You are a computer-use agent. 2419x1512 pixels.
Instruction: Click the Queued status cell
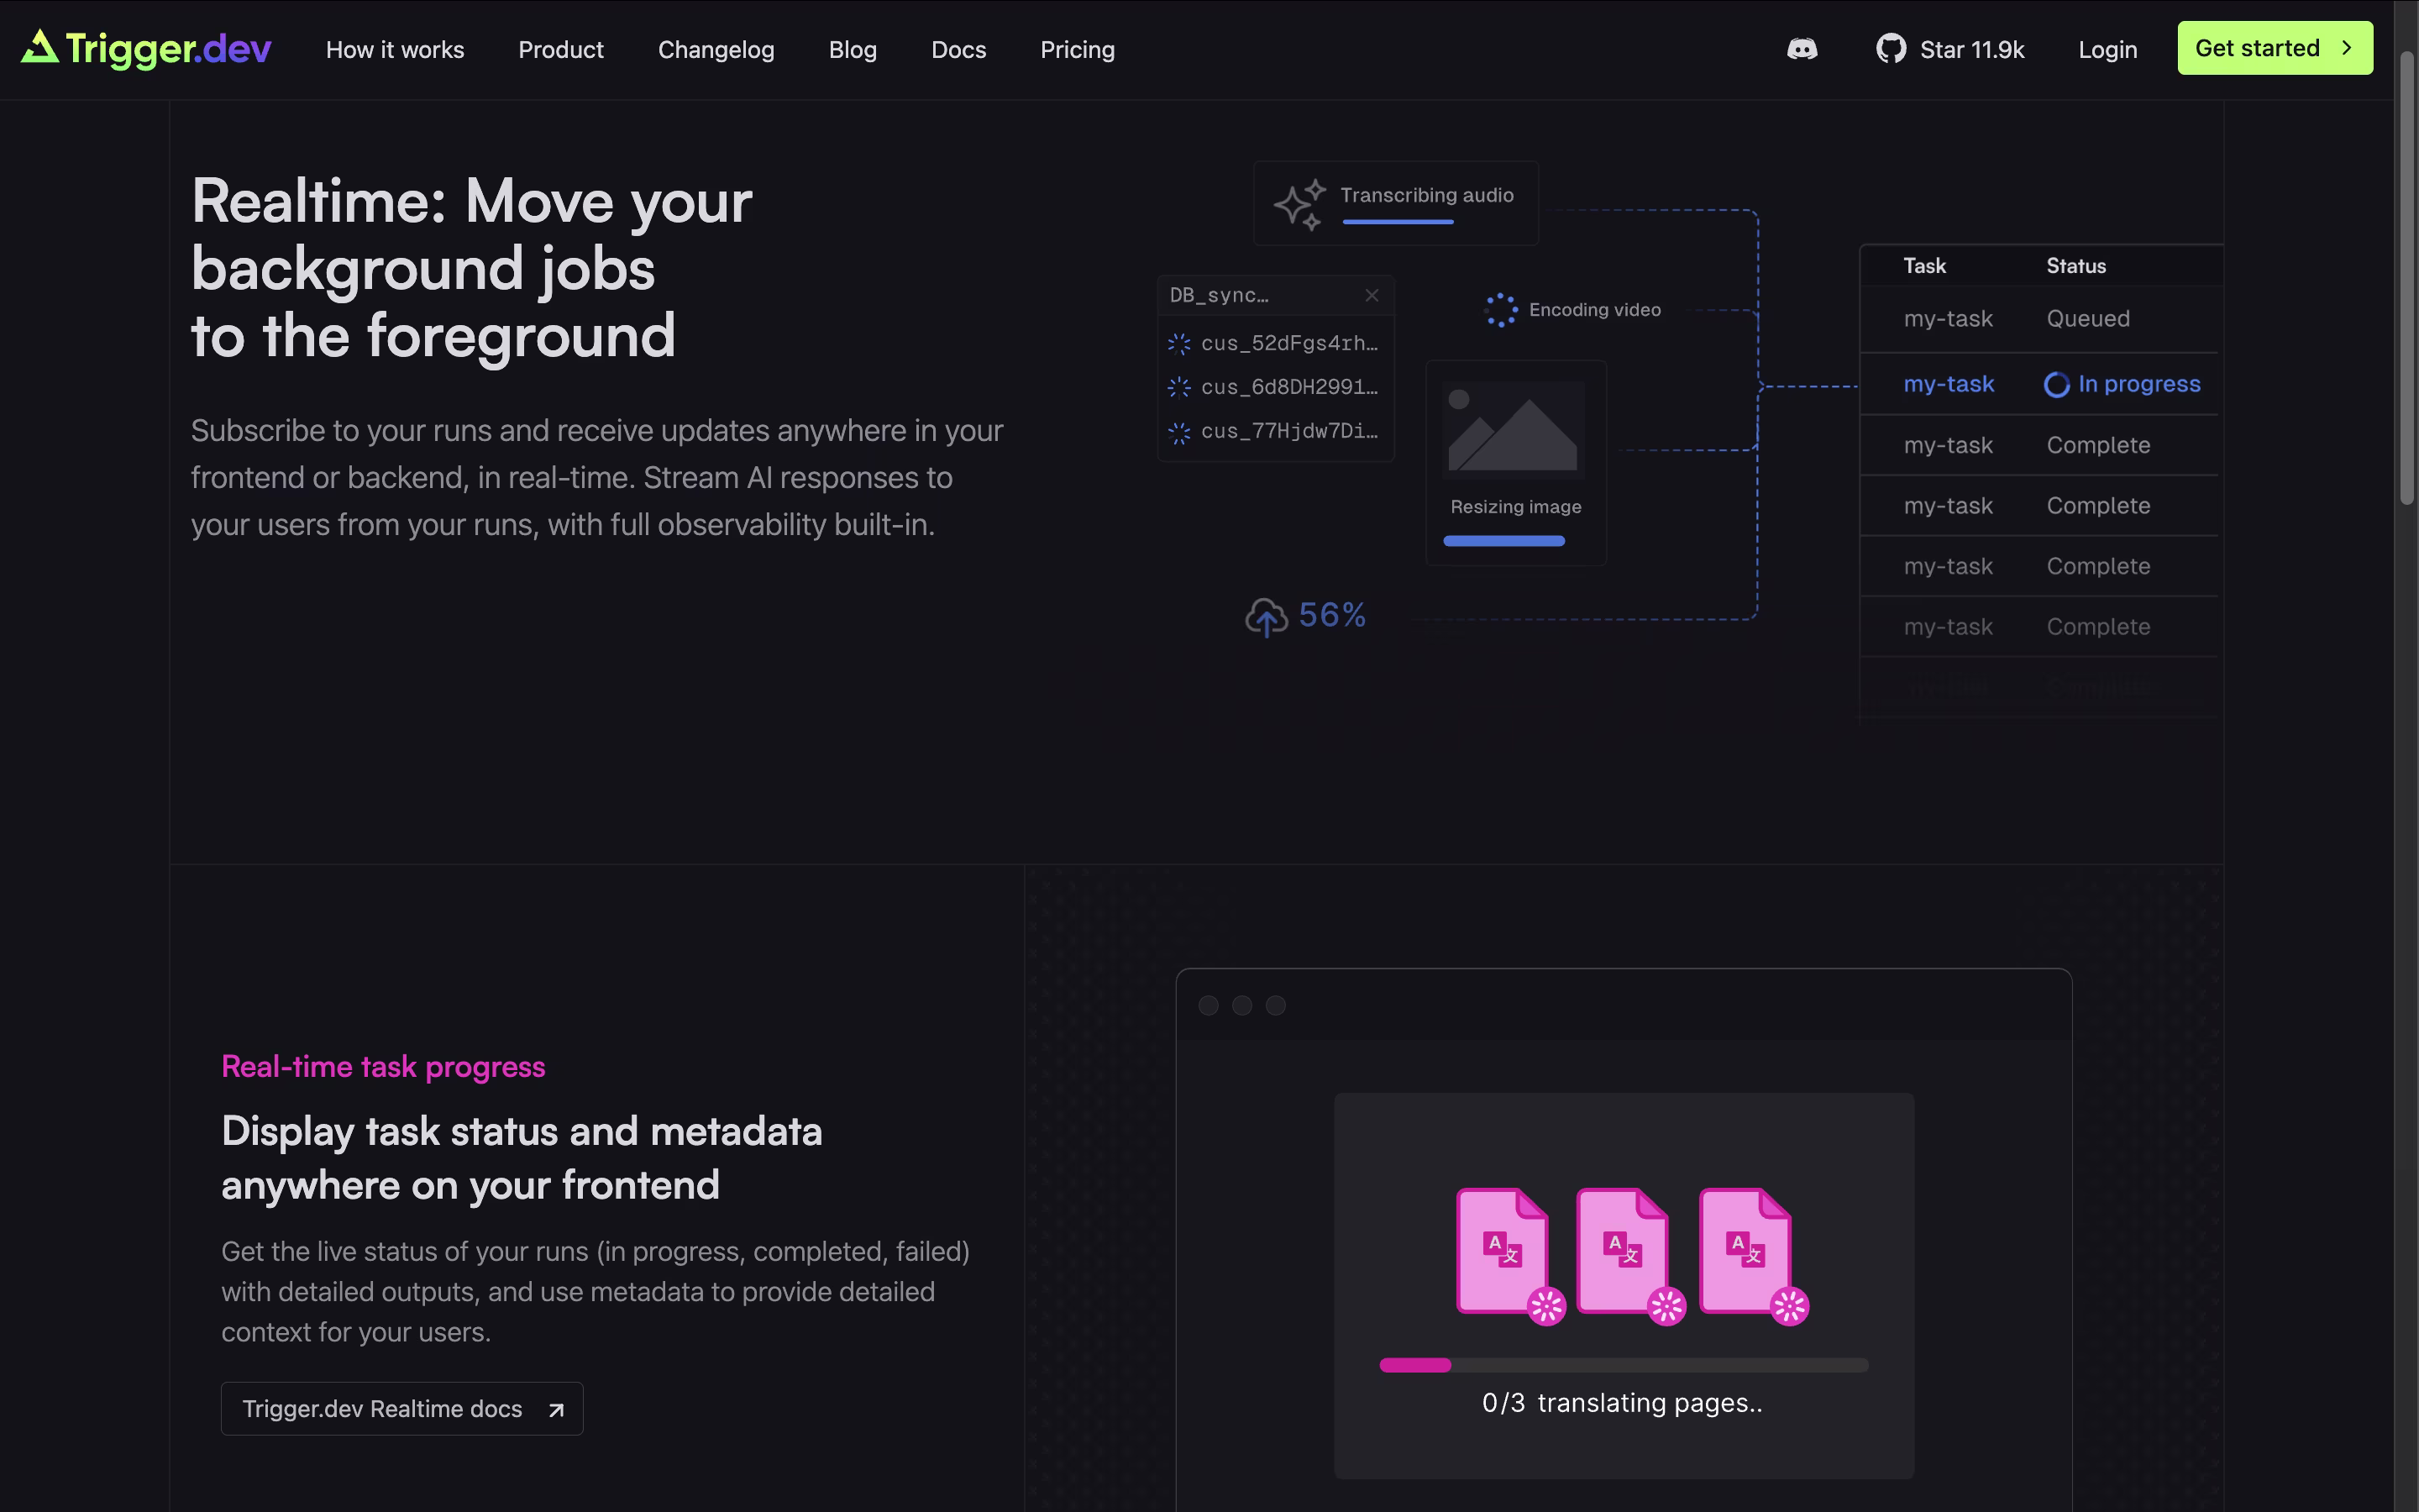click(2087, 319)
